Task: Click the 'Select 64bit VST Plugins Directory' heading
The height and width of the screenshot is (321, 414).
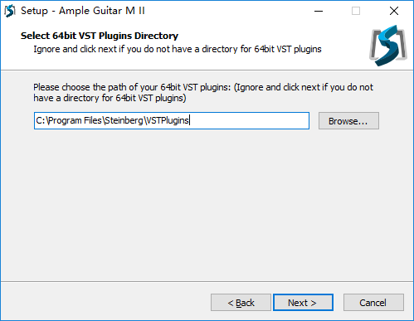Action: click(x=100, y=36)
